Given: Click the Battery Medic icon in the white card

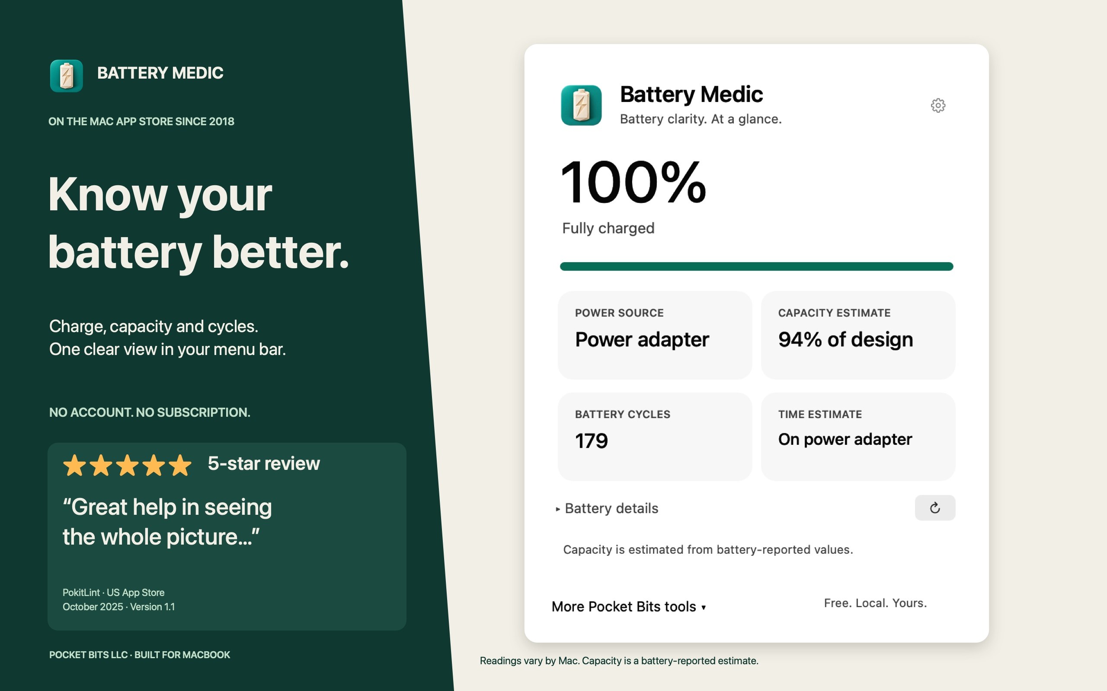Looking at the screenshot, I should point(581,105).
